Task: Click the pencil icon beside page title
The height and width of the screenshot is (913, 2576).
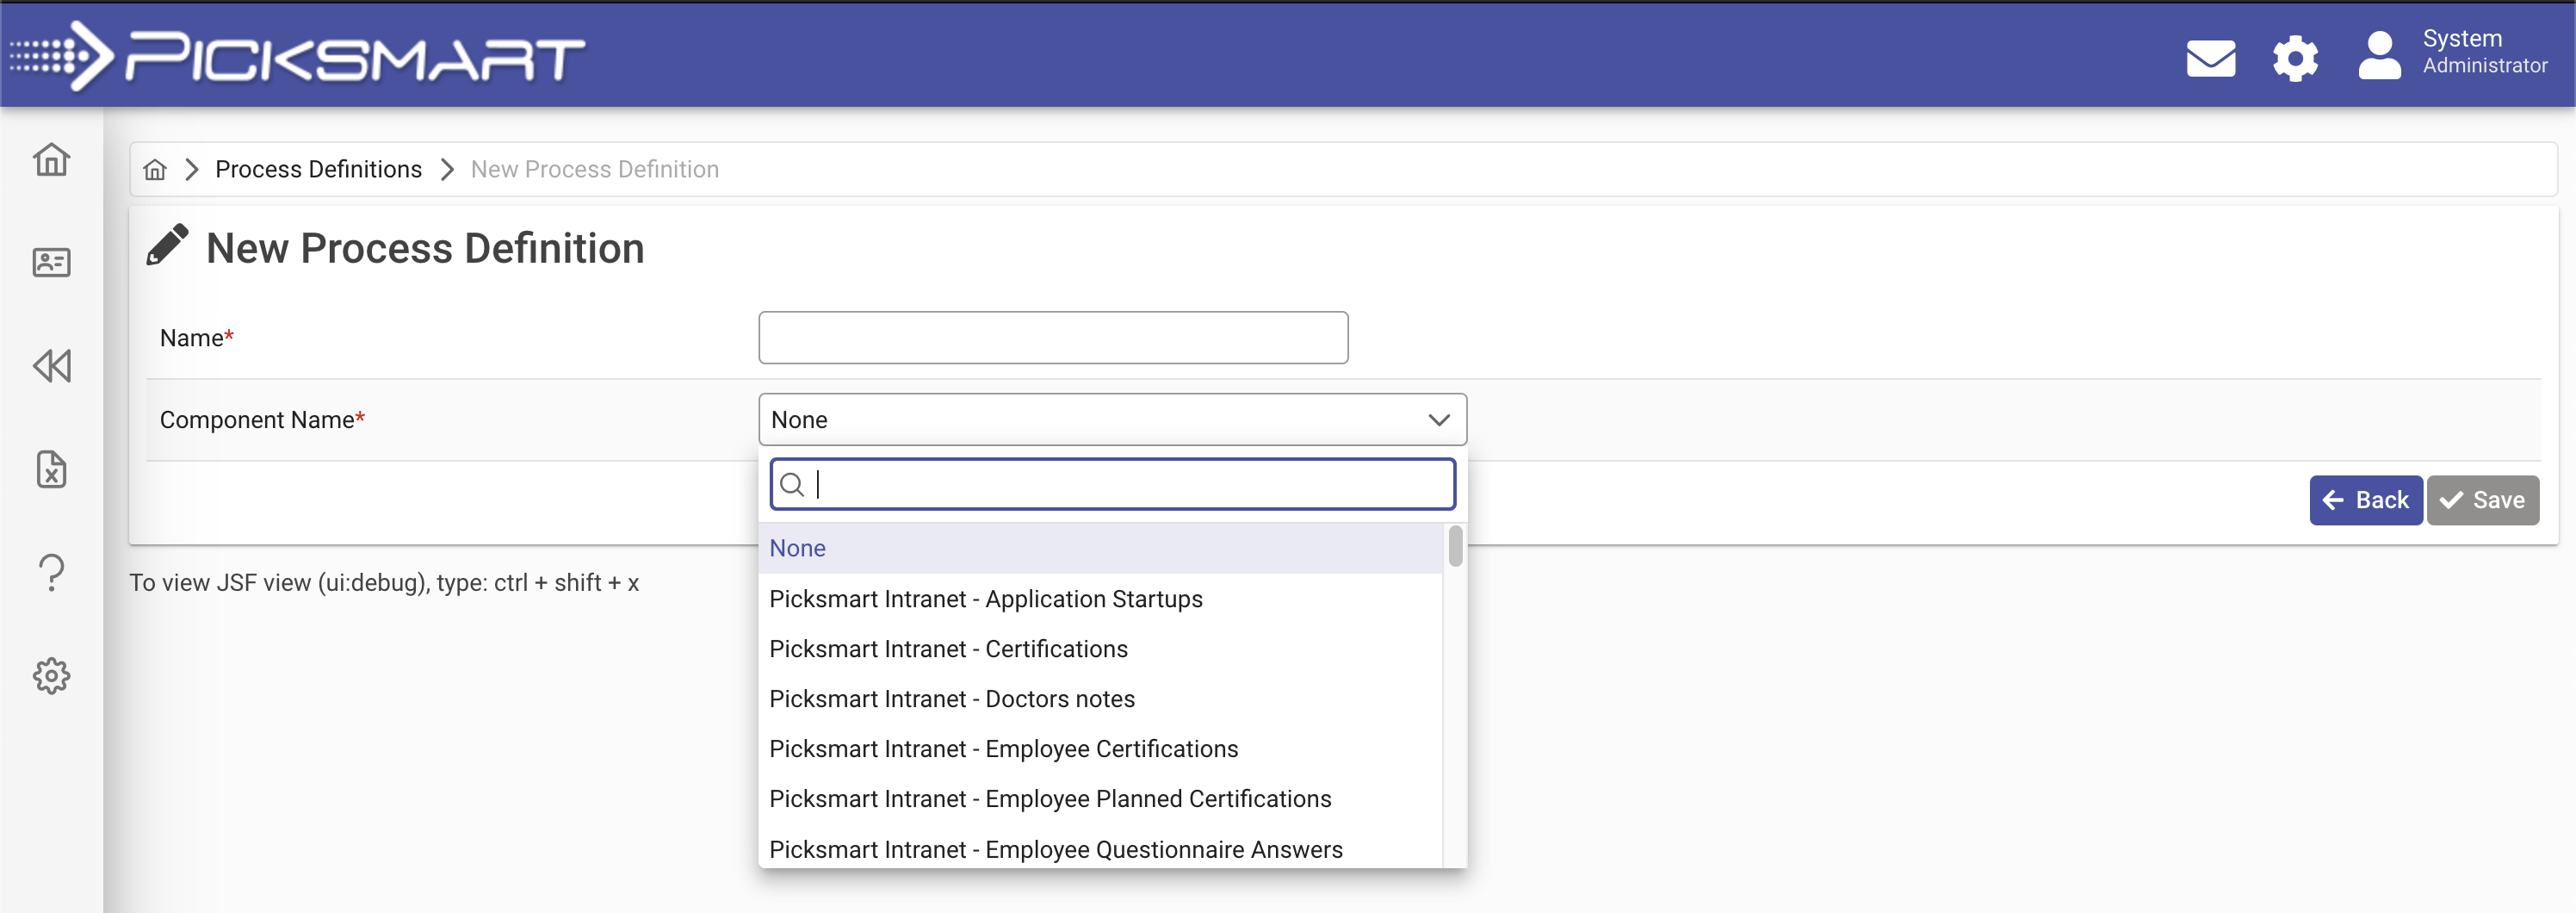Action: (167, 244)
